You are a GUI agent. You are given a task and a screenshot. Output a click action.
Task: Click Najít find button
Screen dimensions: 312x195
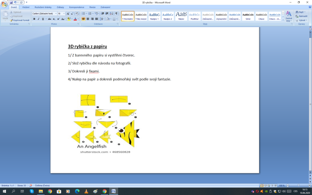click(x=301, y=12)
